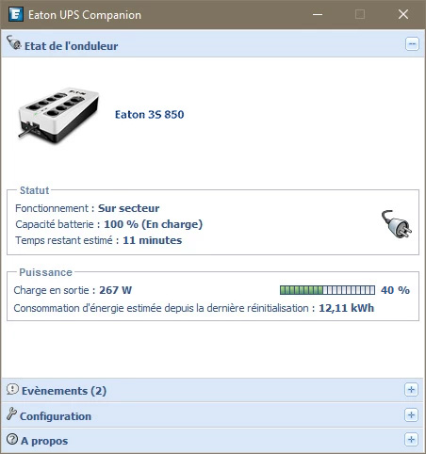The height and width of the screenshot is (454, 426).
Task: Click the UPS plug icon beside Etat de l'onduleur
Action: pos(13,42)
